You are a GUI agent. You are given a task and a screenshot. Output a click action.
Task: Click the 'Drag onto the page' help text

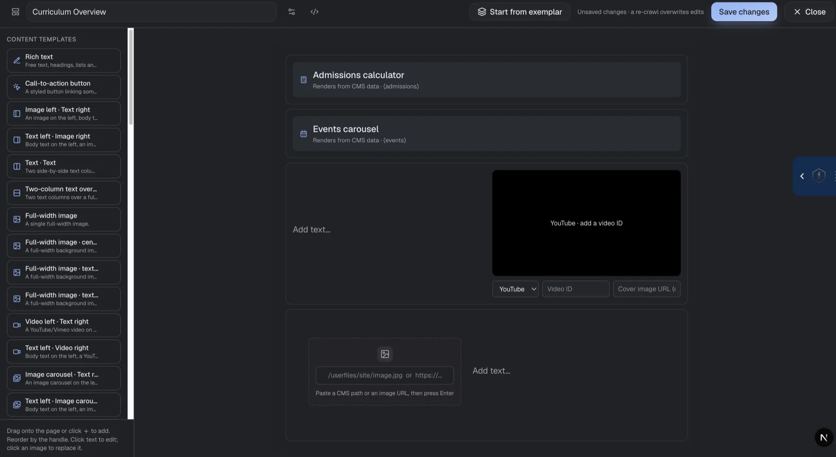point(63,439)
